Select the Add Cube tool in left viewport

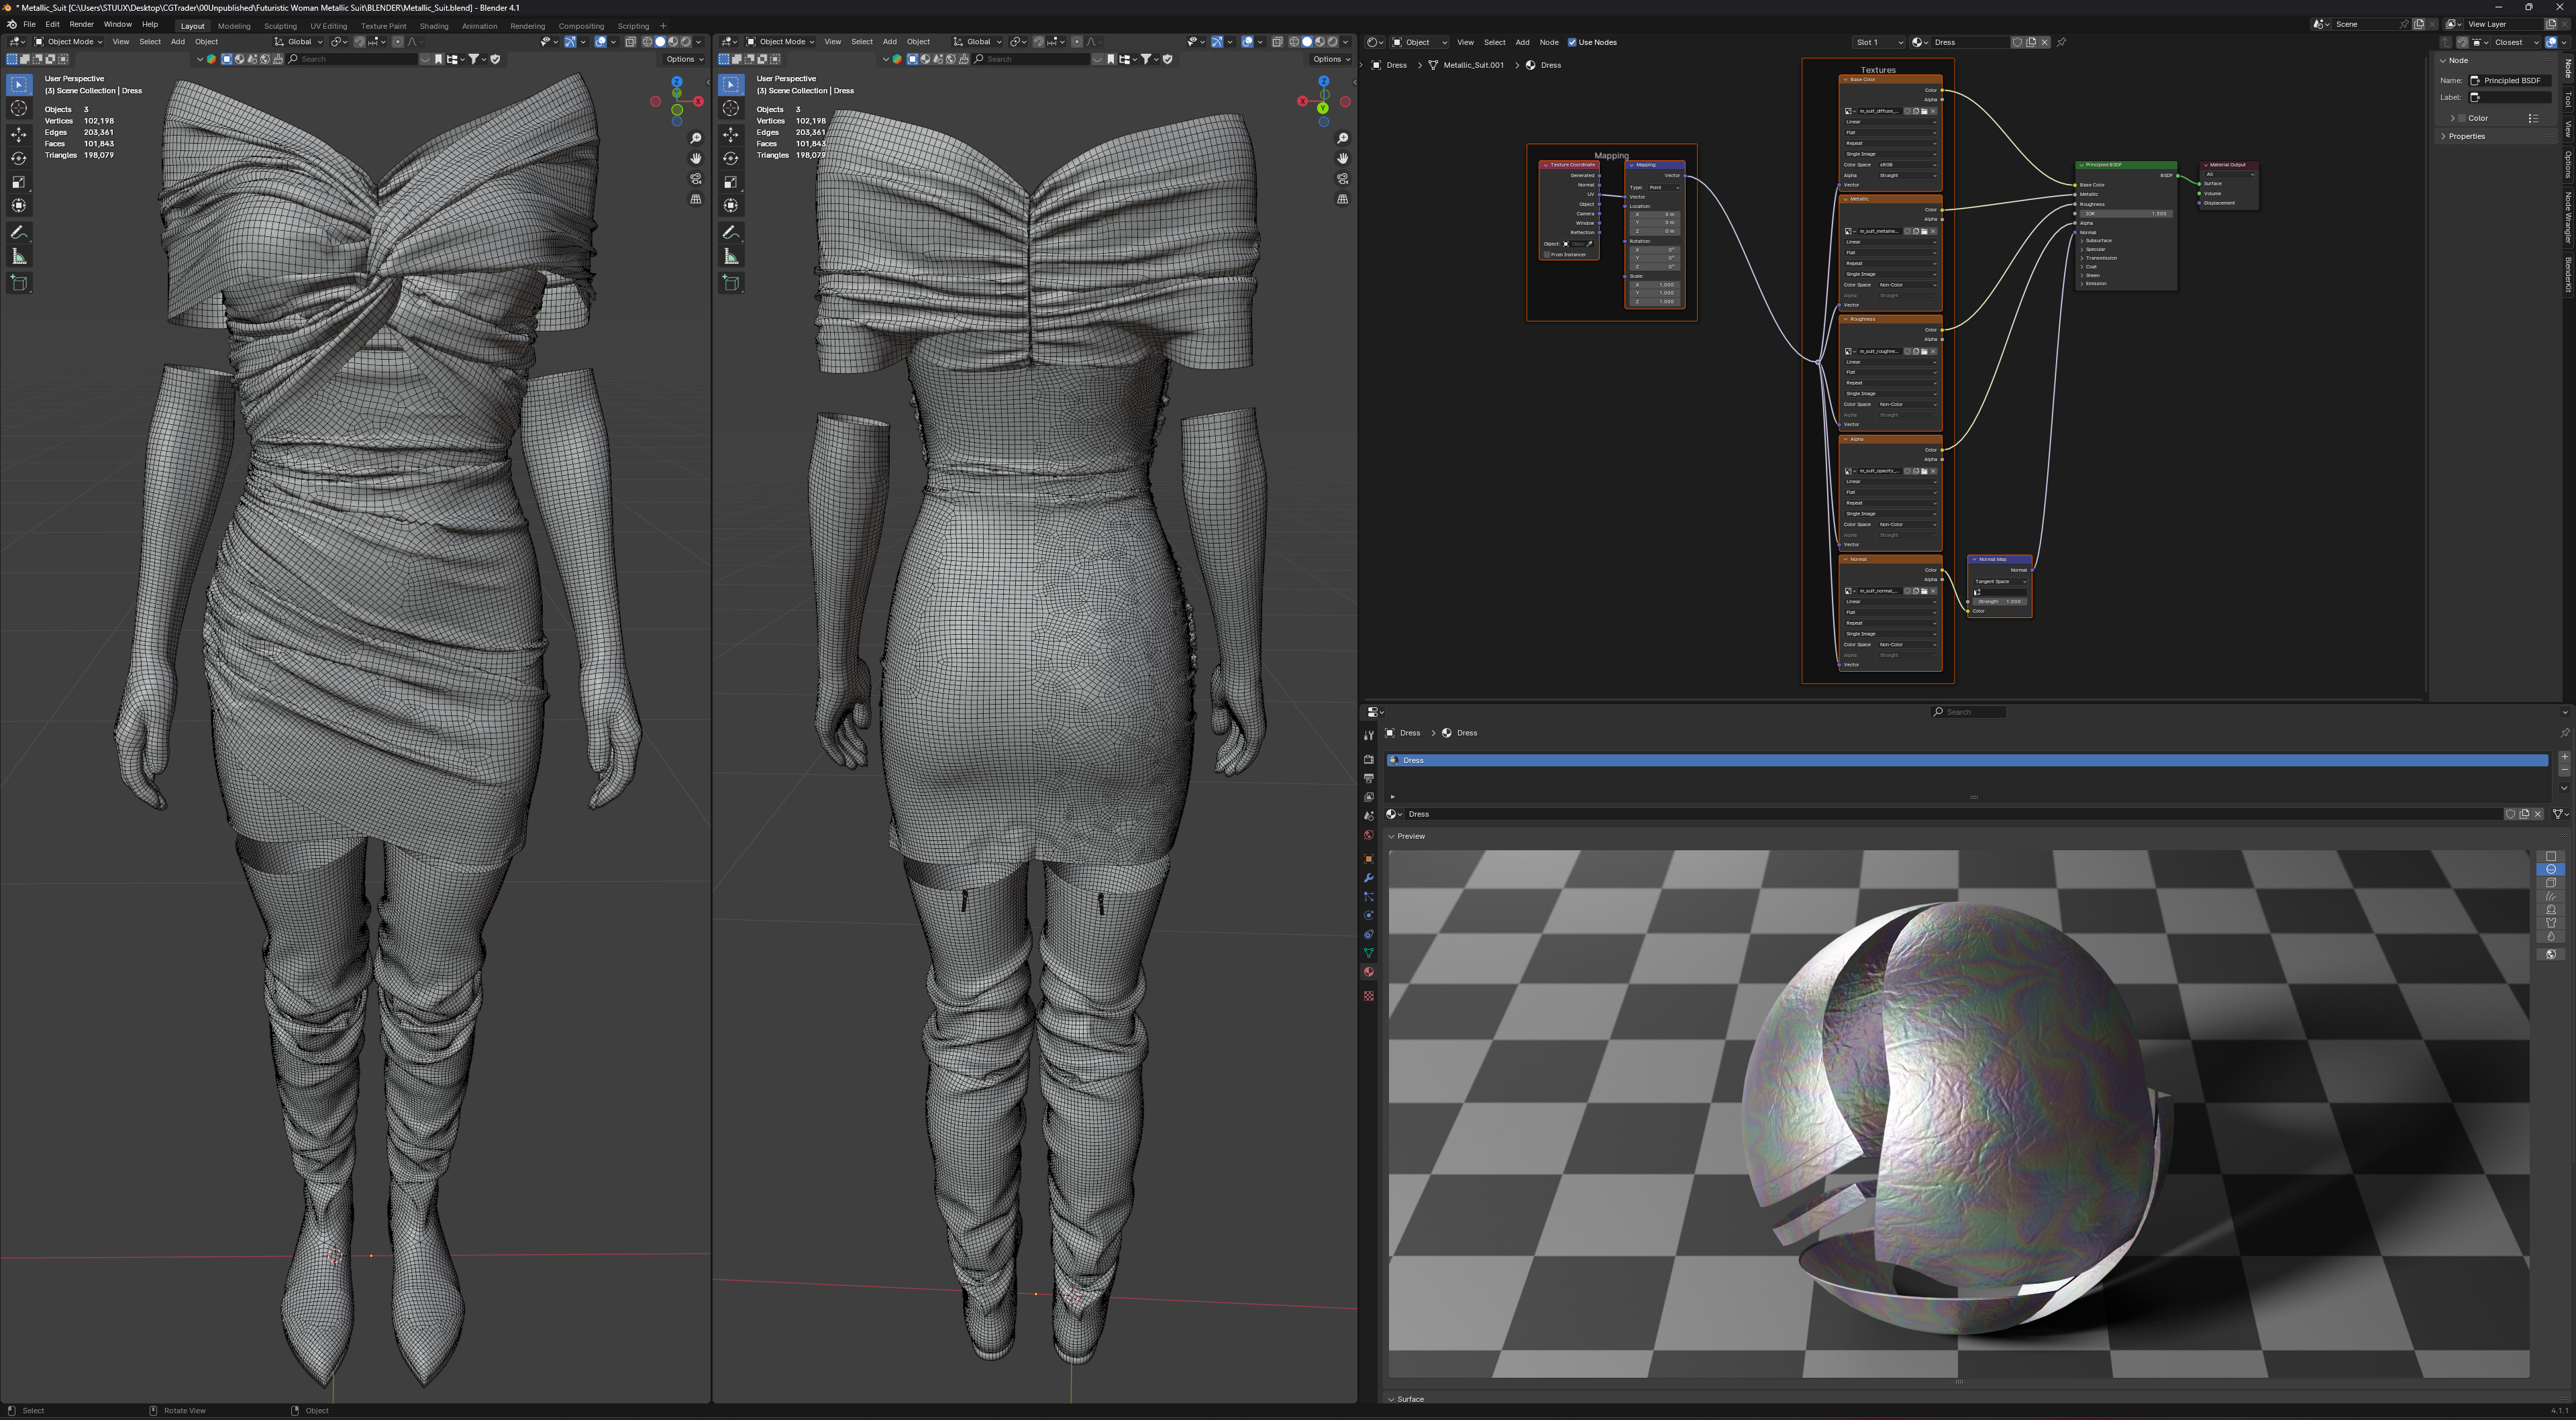tap(19, 283)
